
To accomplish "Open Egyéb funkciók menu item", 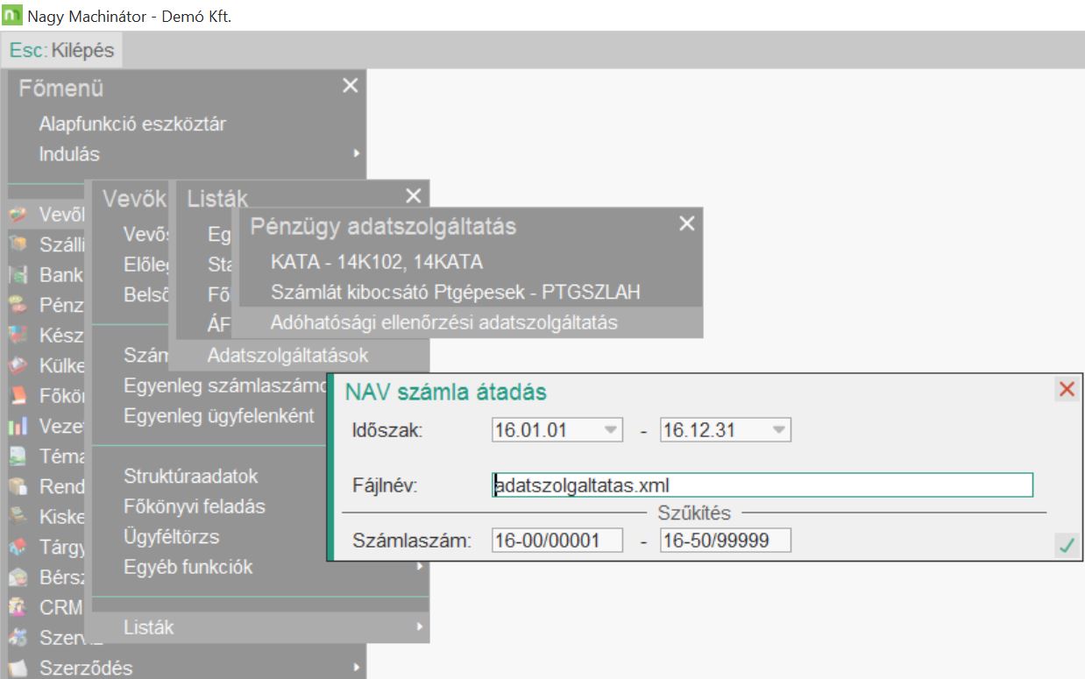I will click(188, 567).
